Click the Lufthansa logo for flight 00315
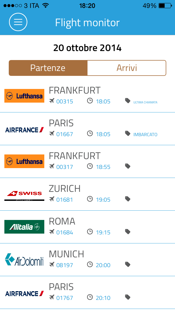Screen dimensions: 175x310 pyautogui.click(x=24, y=96)
